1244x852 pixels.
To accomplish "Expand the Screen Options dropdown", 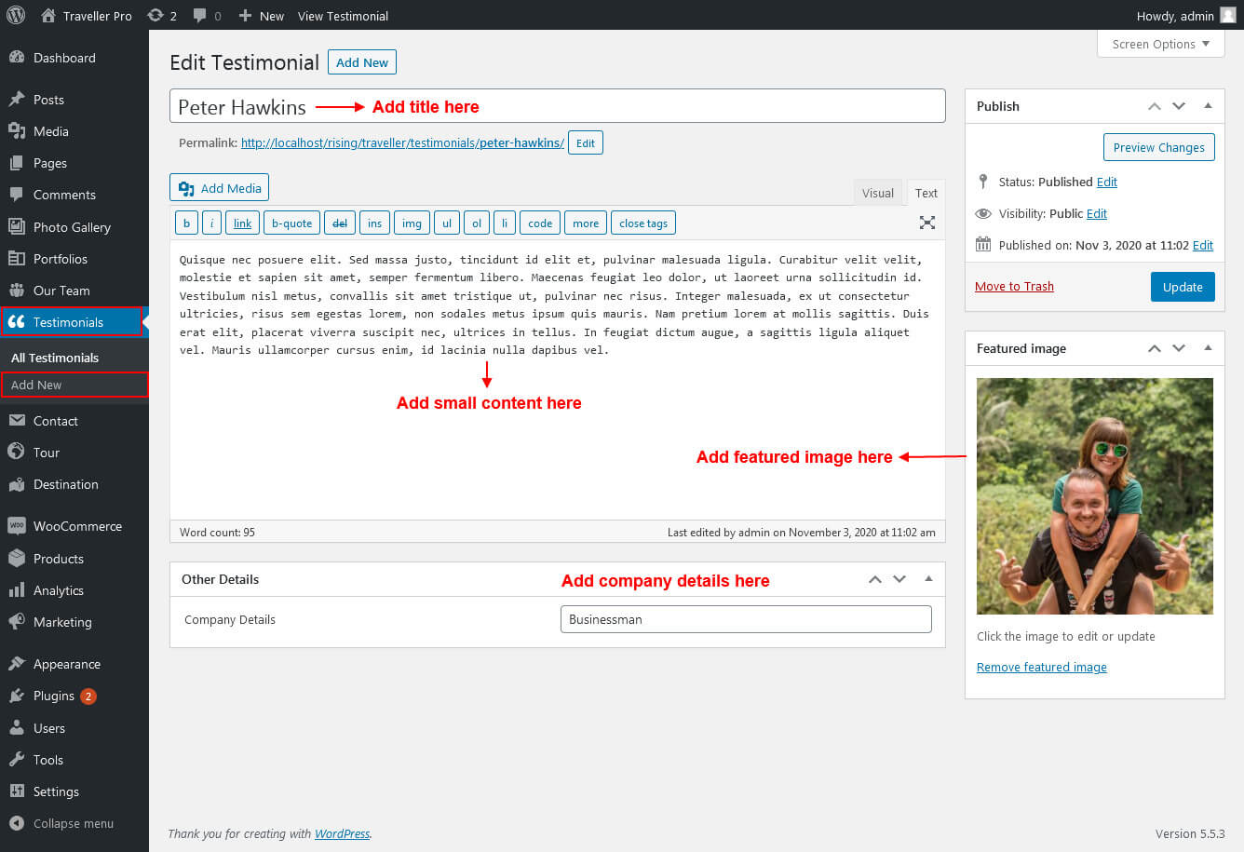I will click(x=1160, y=44).
